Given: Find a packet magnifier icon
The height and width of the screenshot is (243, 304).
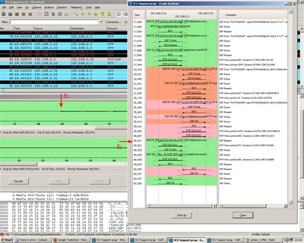Looking at the screenshot, I should pos(76,14).
